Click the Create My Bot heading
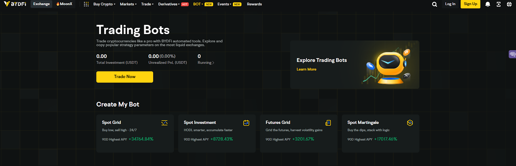 (118, 104)
